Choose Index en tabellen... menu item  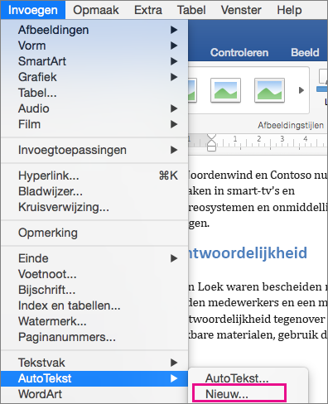pos(94,305)
